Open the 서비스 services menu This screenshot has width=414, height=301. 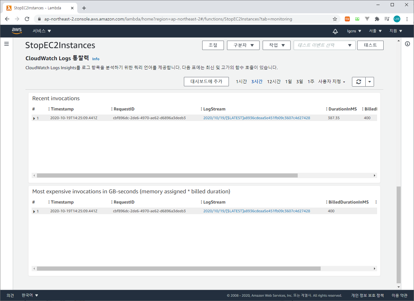42,31
